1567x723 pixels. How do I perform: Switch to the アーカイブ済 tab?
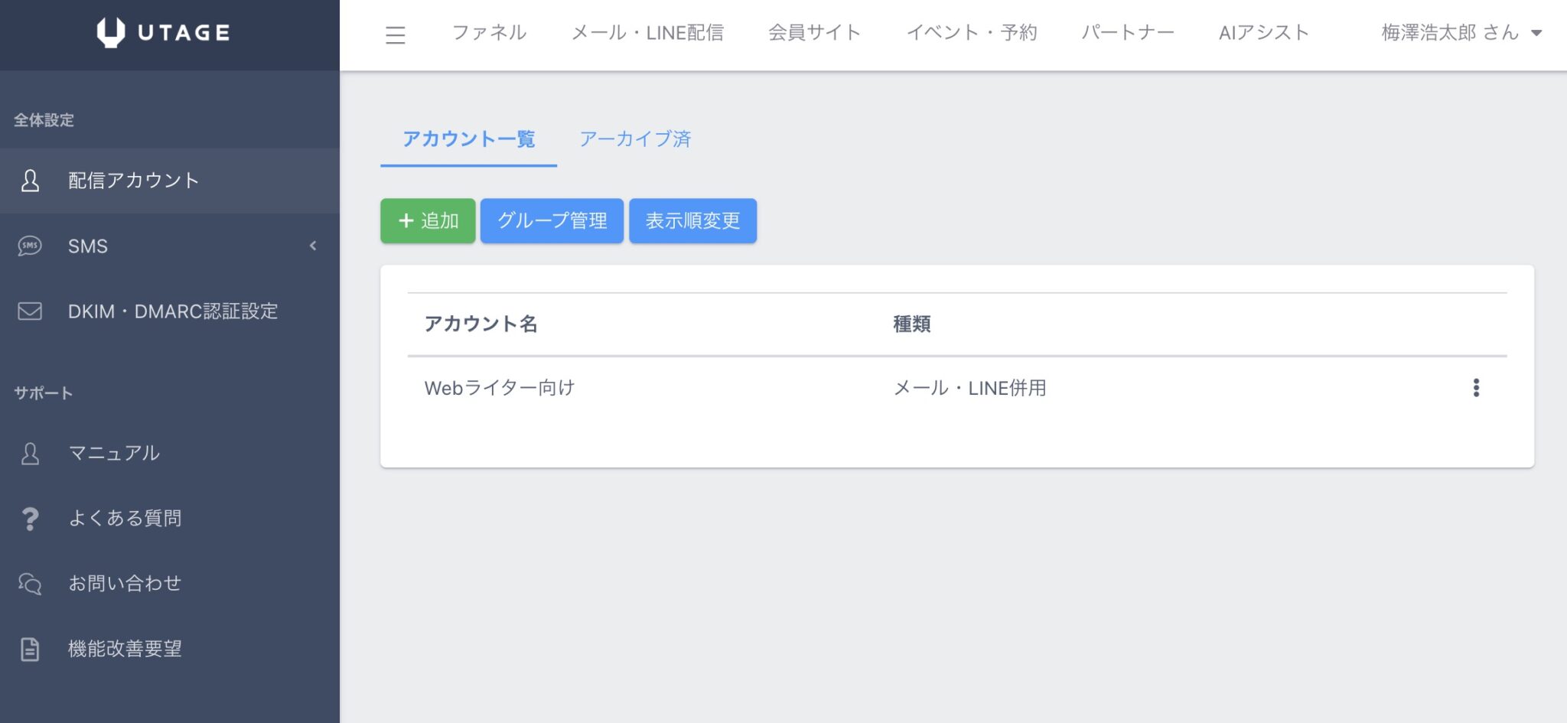point(636,139)
